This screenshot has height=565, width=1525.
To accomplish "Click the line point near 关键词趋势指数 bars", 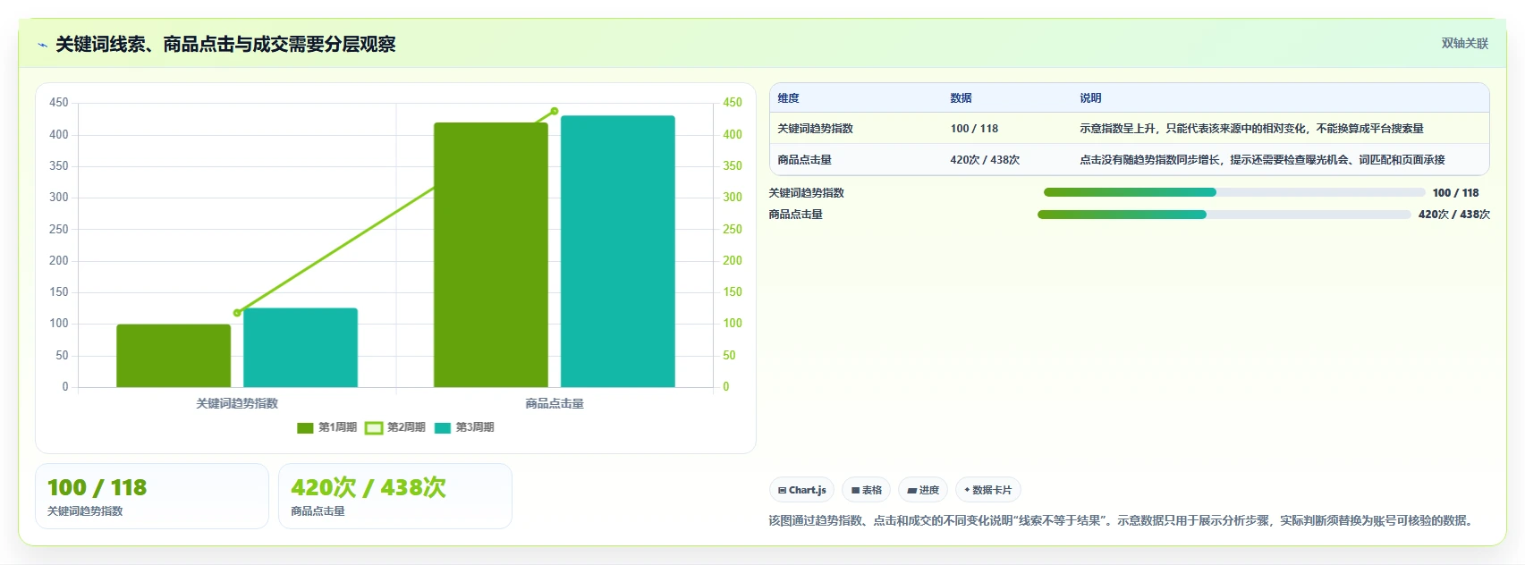I will [x=237, y=313].
